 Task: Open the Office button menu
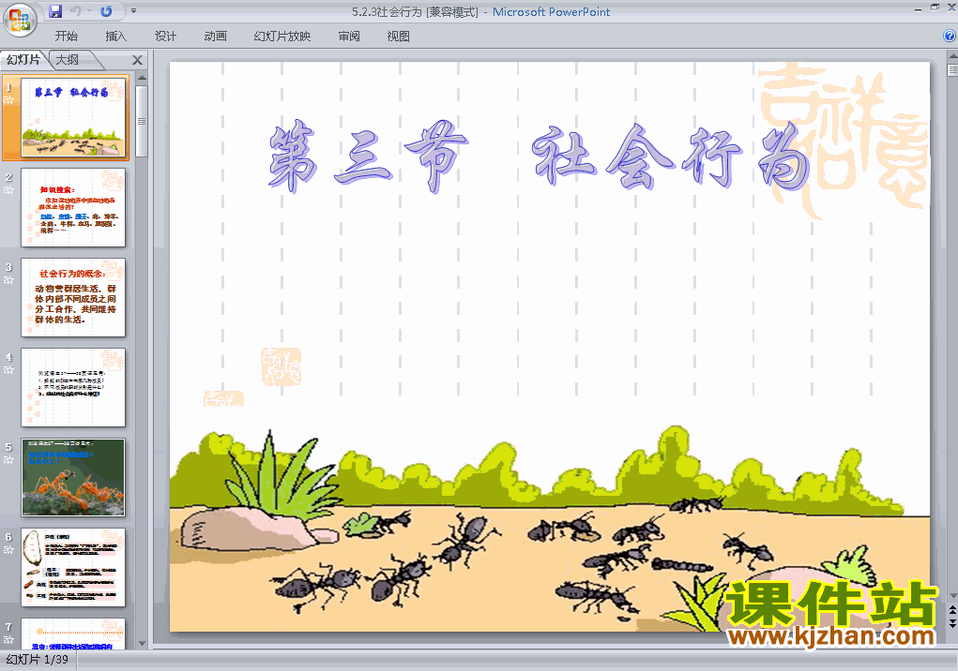20,20
